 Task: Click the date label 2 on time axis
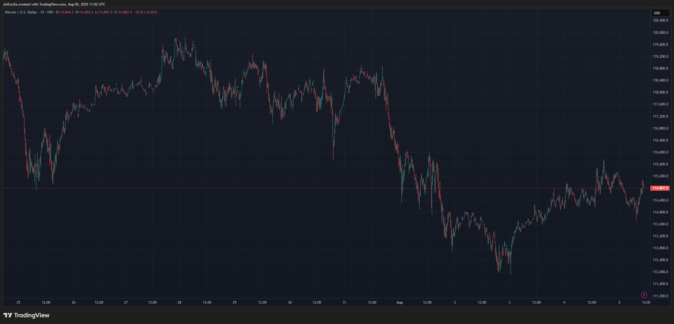[x=455, y=302]
